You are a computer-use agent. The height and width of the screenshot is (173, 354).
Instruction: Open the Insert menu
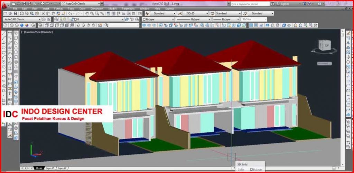point(46,9)
